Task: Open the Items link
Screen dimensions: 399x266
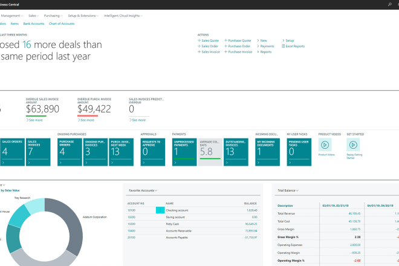Action: [x=15, y=24]
